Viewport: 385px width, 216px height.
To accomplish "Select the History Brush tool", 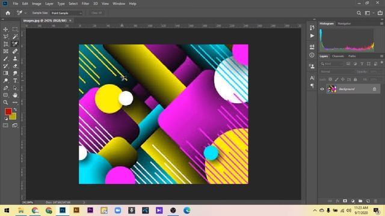I will (5, 66).
